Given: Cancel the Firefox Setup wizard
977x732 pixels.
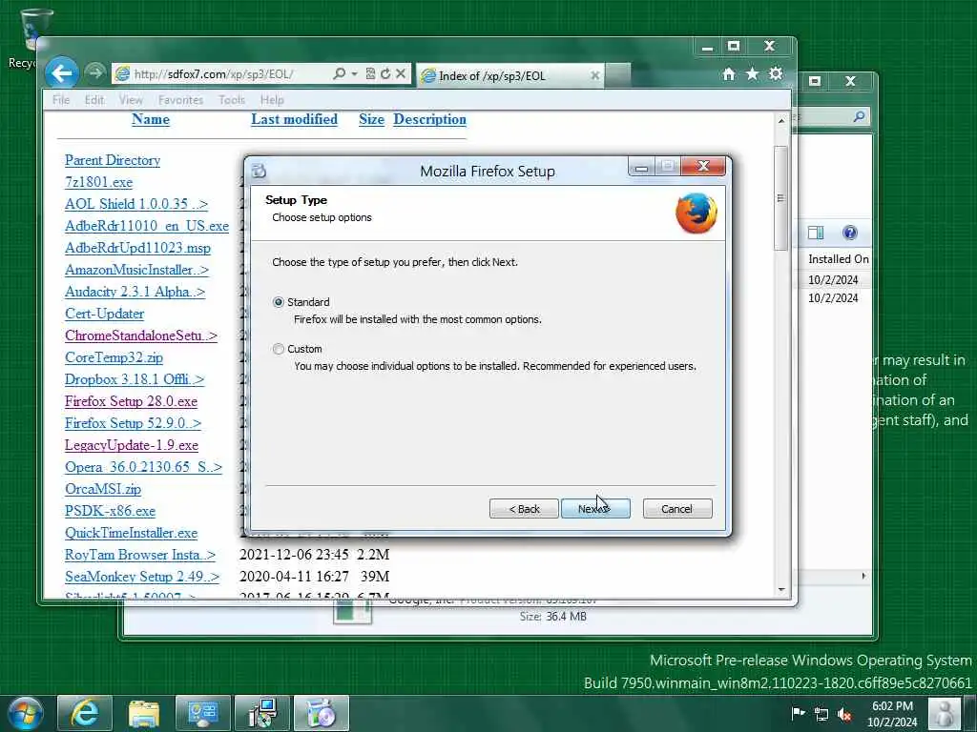Looking at the screenshot, I should click(677, 509).
